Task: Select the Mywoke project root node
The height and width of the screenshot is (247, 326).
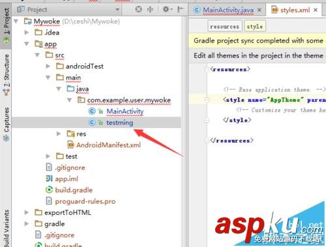Action: pos(47,22)
